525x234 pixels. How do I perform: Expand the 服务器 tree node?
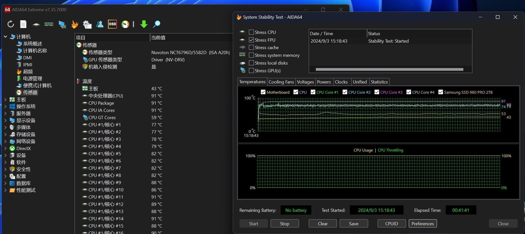5,113
